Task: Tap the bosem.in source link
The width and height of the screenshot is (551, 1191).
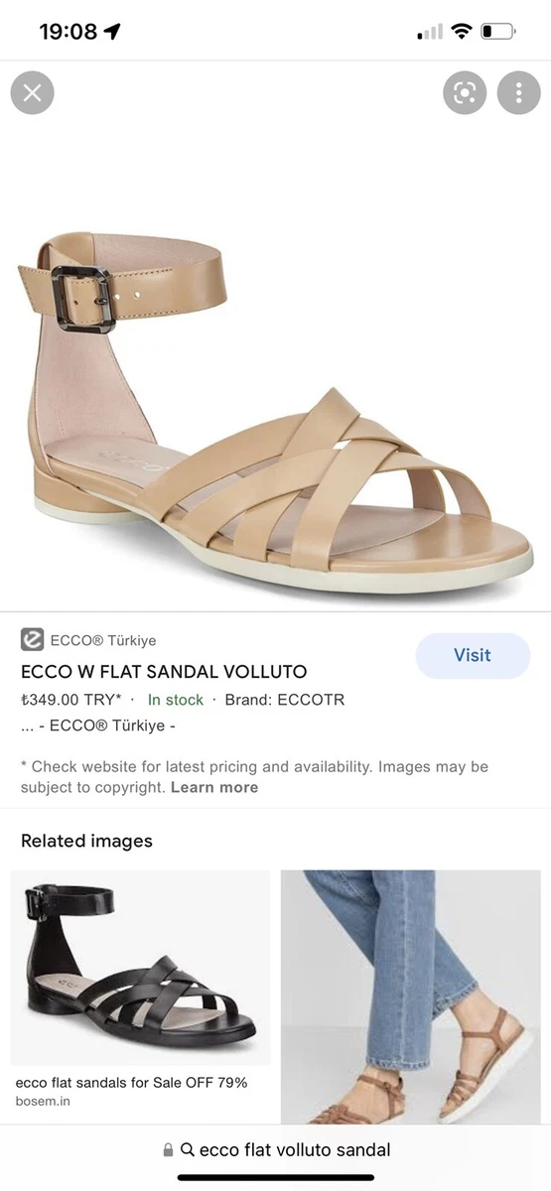Action: click(x=43, y=1102)
